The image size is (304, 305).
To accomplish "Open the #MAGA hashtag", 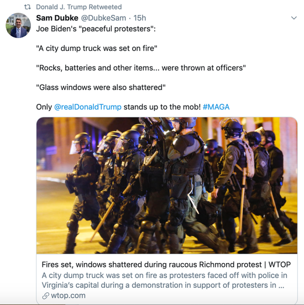I will pos(216,107).
